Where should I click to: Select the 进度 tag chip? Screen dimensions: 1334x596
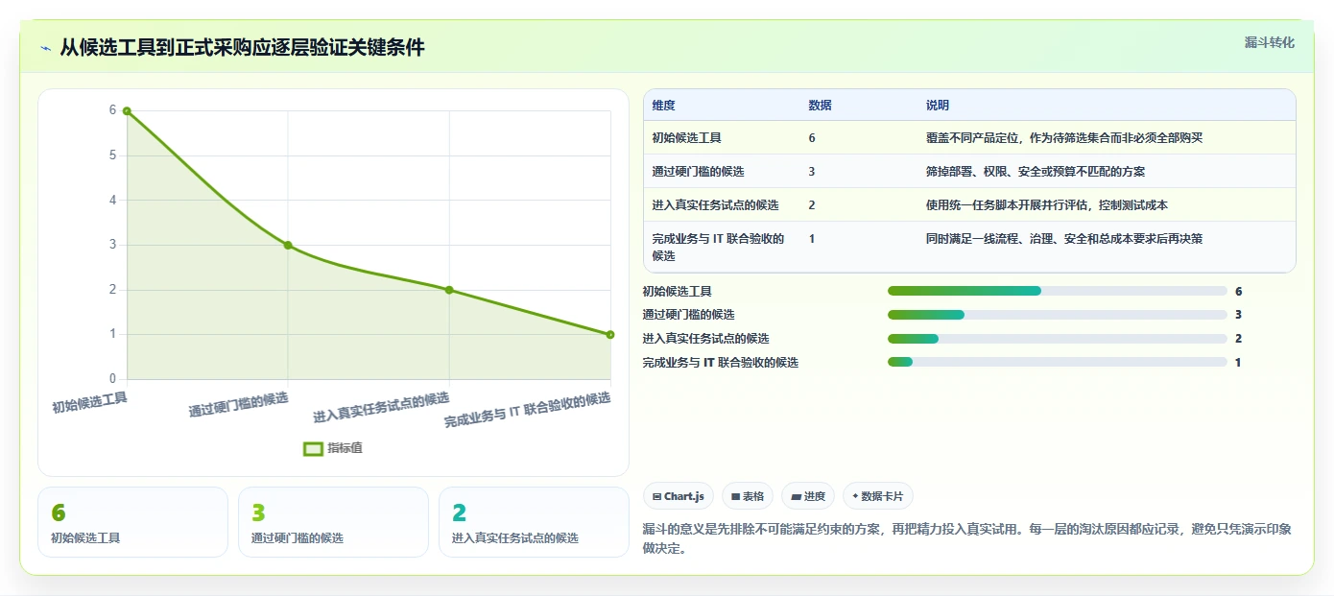click(x=808, y=496)
